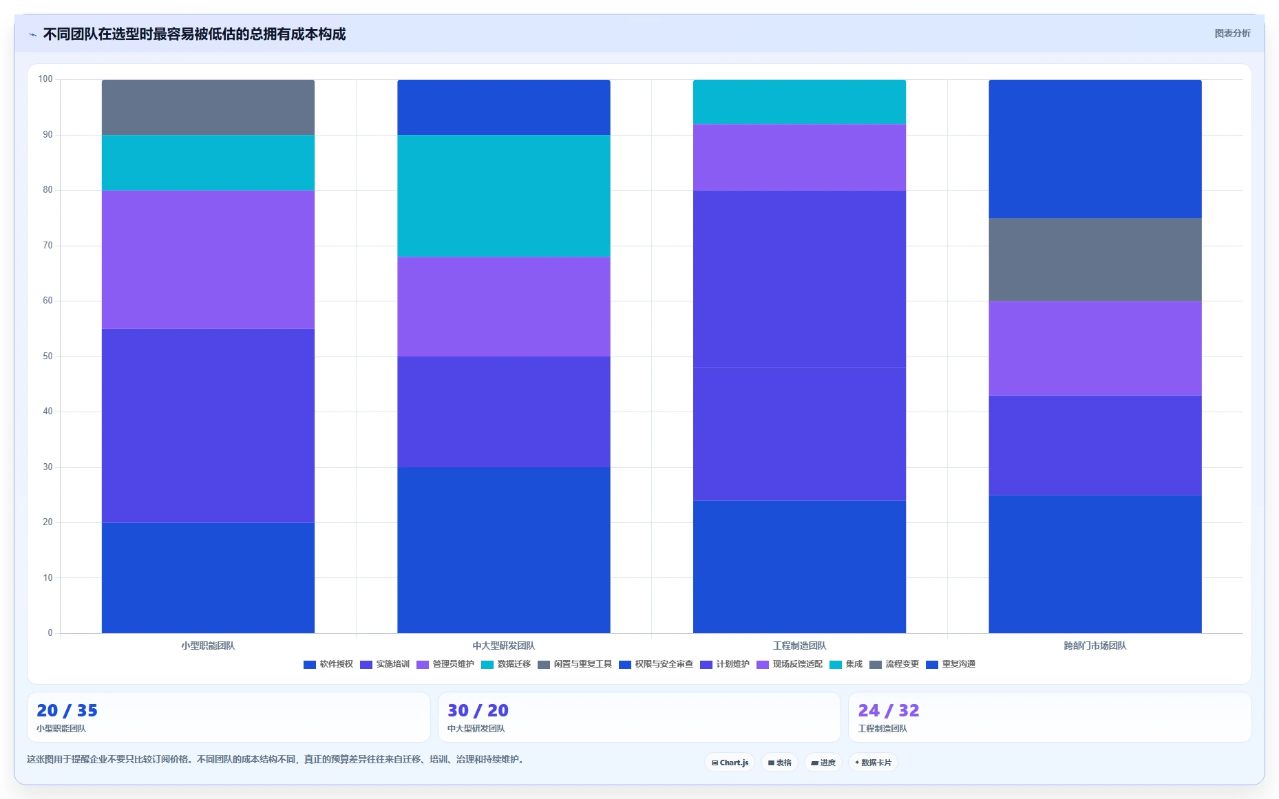Toggle the 集成 legend item
This screenshot has height=799, width=1279.
point(846,664)
